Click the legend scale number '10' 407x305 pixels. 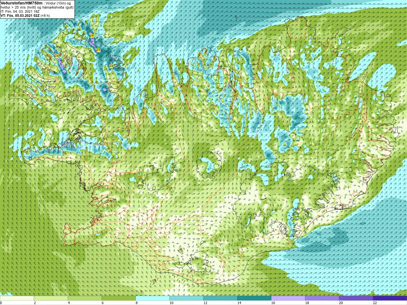pyautogui.click(x=171, y=303)
